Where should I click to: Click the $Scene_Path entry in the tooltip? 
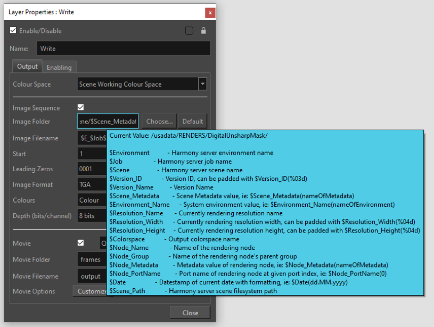click(193, 291)
